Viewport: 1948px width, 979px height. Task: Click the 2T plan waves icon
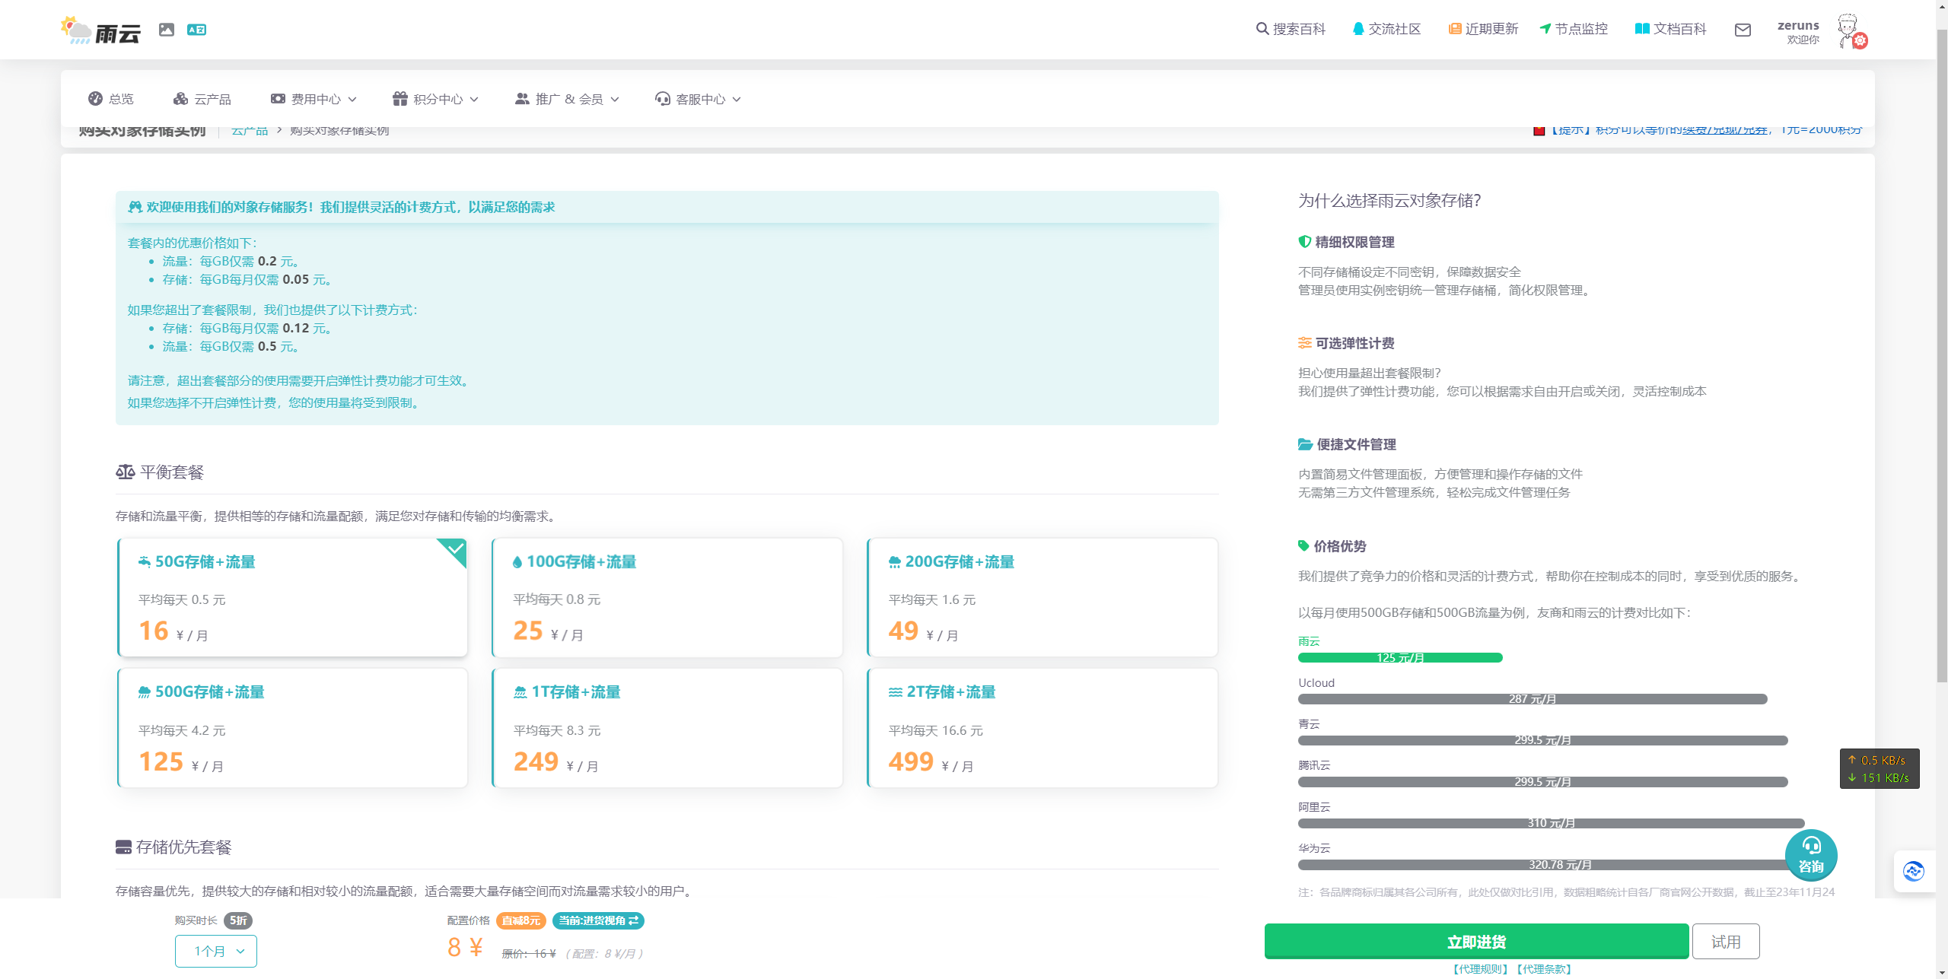pos(895,692)
